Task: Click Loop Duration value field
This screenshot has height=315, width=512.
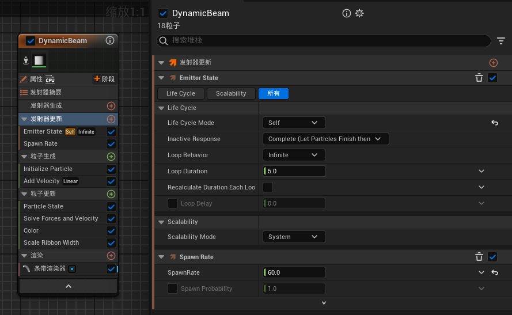Action: [294, 172]
